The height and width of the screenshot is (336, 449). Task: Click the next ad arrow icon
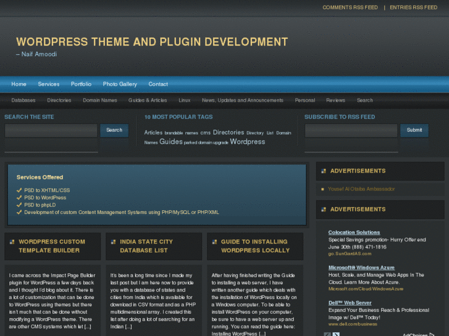(336, 334)
